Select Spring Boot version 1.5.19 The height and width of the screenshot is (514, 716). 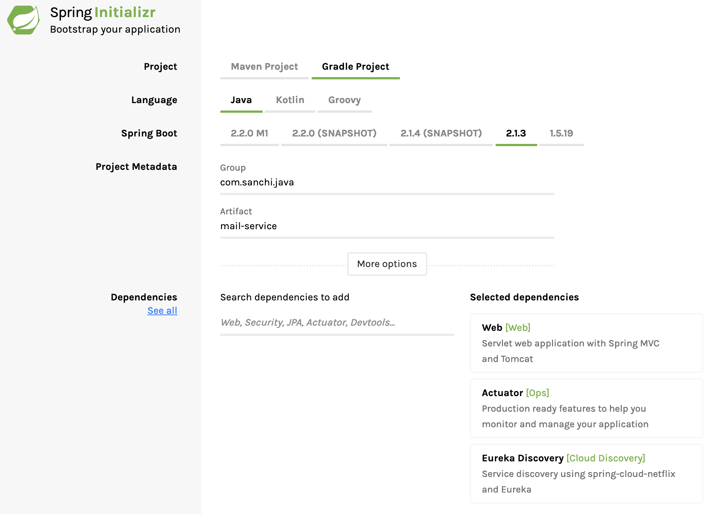pyautogui.click(x=561, y=133)
